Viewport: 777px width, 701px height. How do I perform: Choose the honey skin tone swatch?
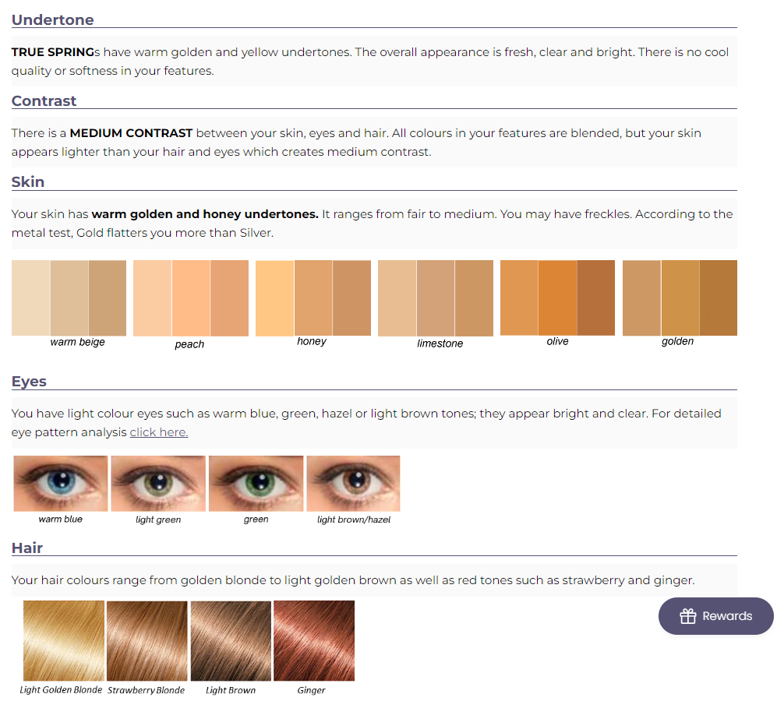pyautogui.click(x=313, y=298)
